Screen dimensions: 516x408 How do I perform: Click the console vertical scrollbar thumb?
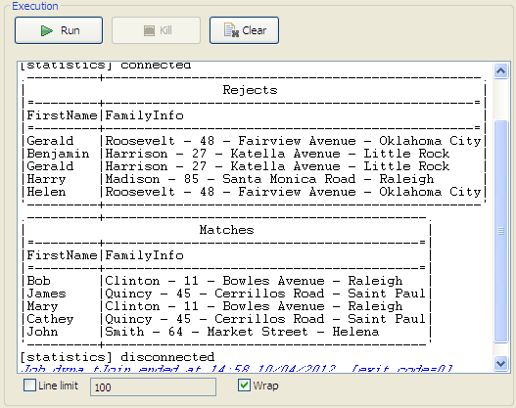pos(501,232)
